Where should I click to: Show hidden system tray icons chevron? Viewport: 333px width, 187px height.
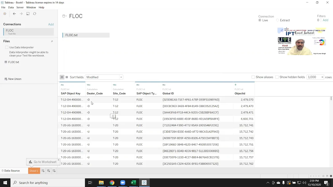point(268,183)
